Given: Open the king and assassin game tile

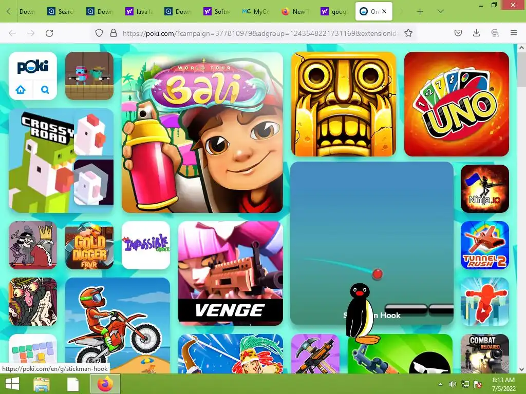Looking at the screenshot, I should (33, 245).
